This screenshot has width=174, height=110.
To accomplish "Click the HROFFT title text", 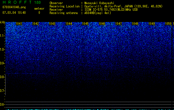I will [17, 2].
